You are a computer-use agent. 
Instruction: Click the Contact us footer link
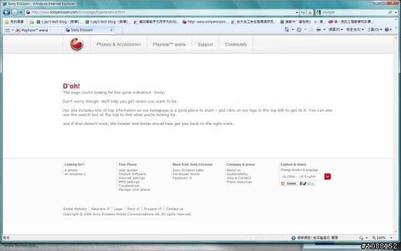point(175,209)
